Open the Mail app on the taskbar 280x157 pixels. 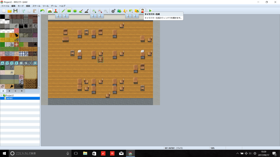121,153
